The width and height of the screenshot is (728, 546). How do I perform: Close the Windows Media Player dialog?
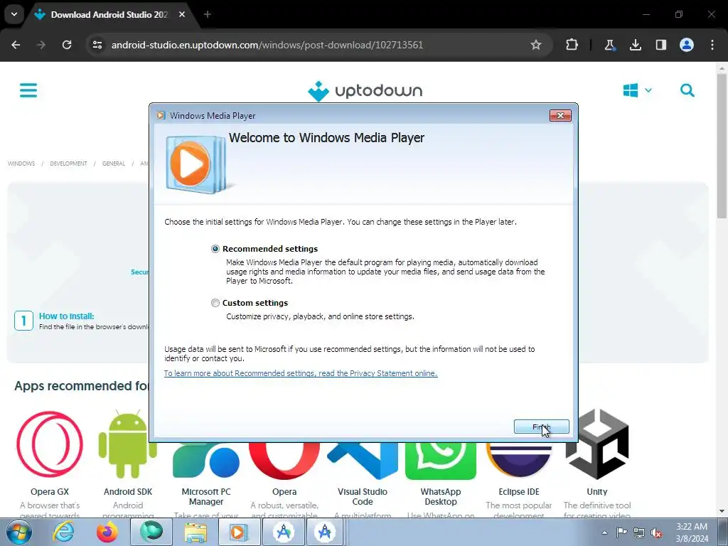pos(560,116)
